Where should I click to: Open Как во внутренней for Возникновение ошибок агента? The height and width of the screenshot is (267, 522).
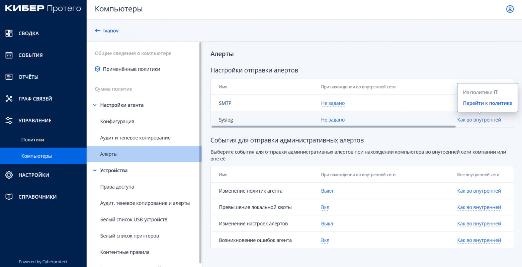[x=479, y=240]
